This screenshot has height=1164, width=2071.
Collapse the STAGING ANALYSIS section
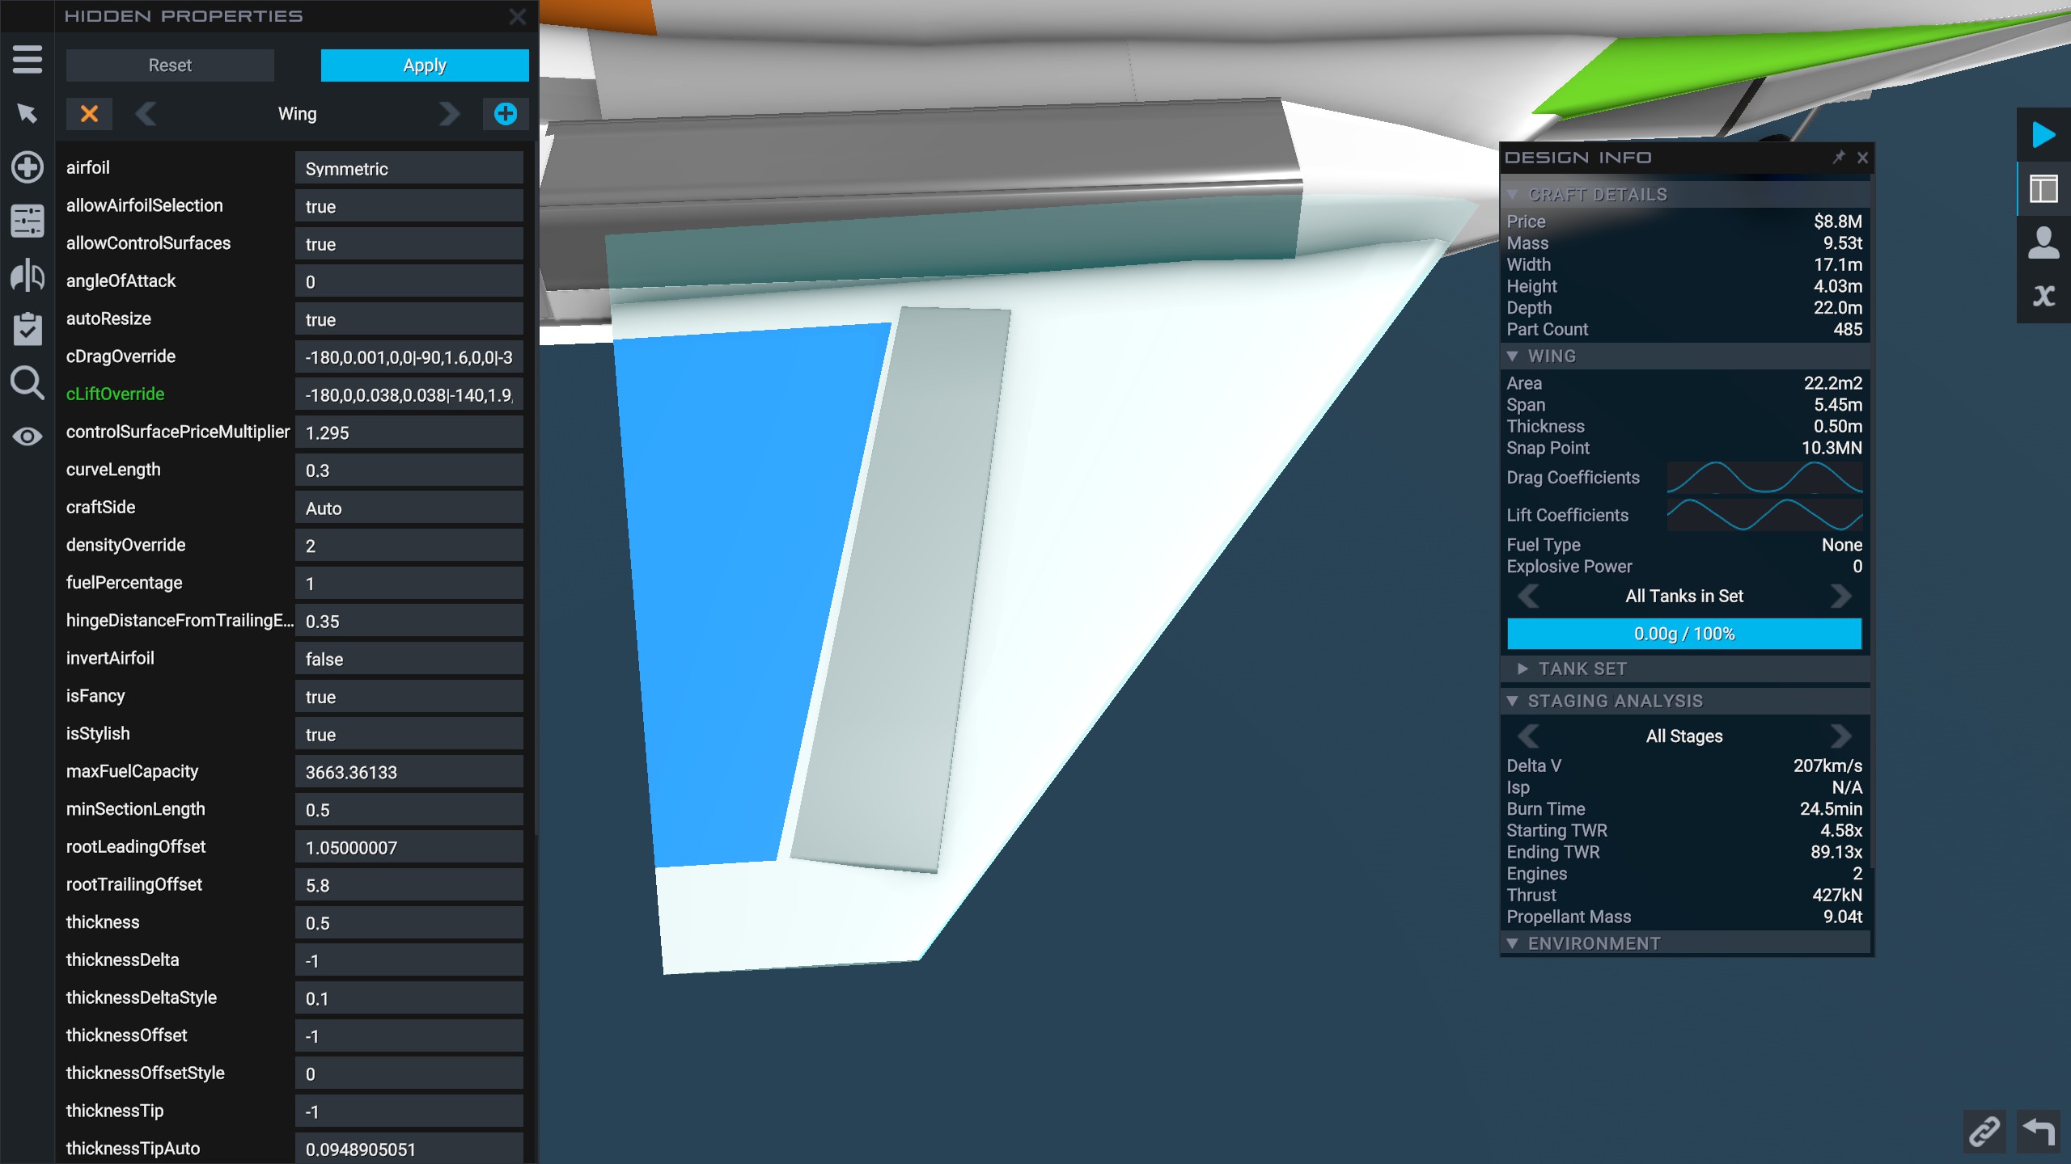tap(1512, 701)
